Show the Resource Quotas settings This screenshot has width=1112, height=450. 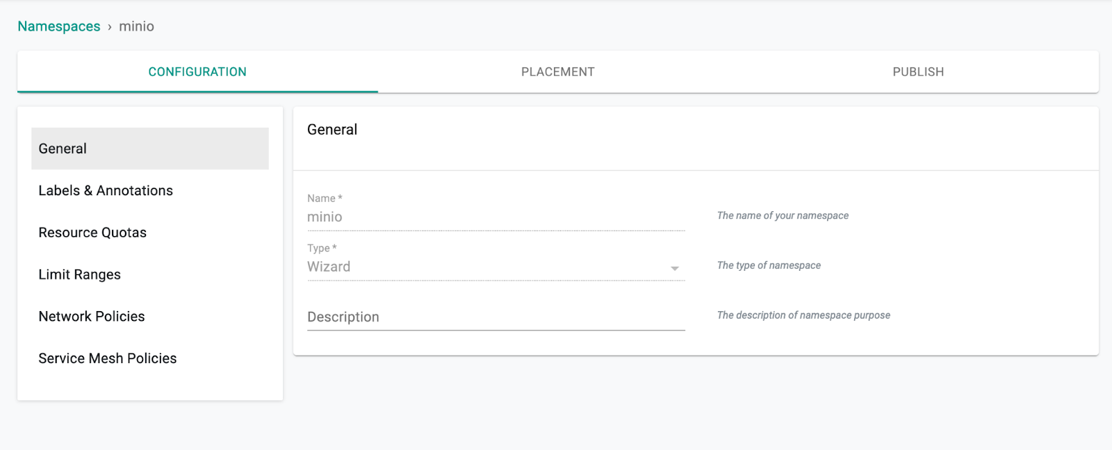coord(92,233)
